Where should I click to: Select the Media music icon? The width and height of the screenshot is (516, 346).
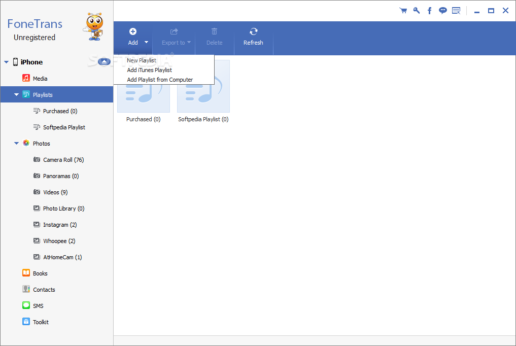pyautogui.click(x=26, y=78)
